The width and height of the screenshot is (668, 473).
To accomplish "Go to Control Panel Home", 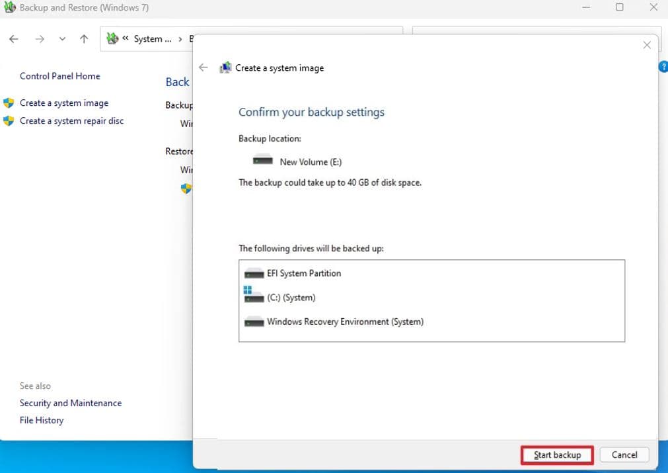I will tap(60, 76).
